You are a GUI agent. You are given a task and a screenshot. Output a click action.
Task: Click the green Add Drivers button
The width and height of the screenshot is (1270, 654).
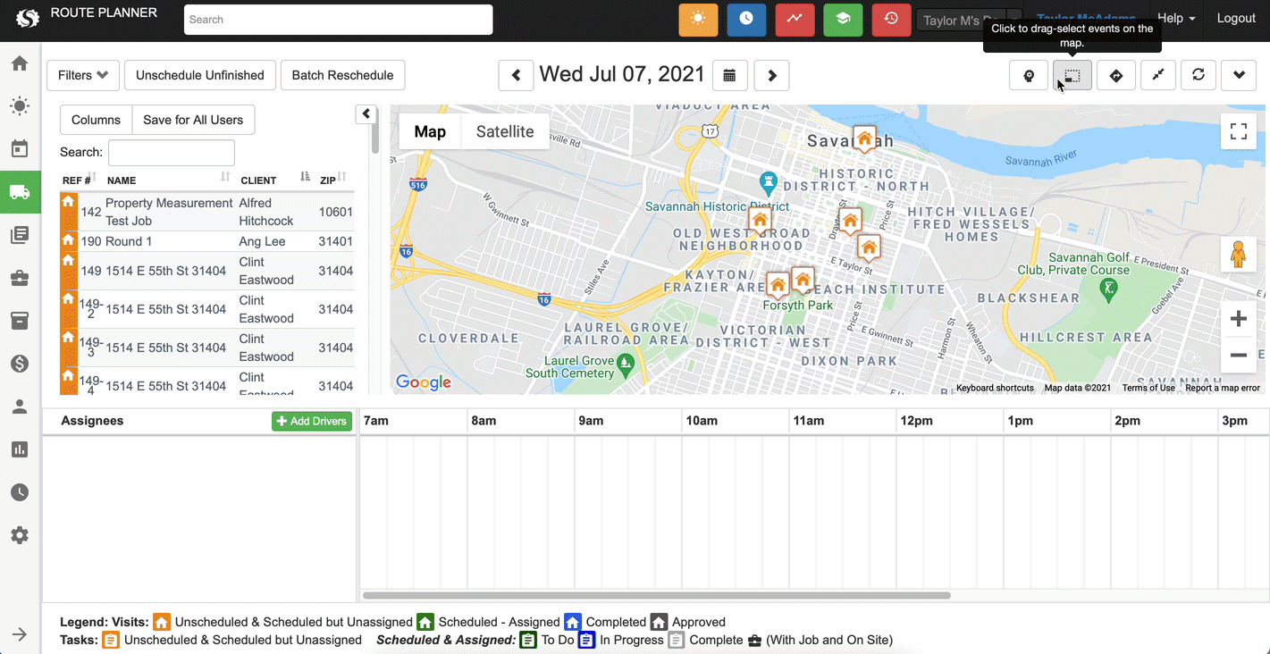click(x=312, y=422)
